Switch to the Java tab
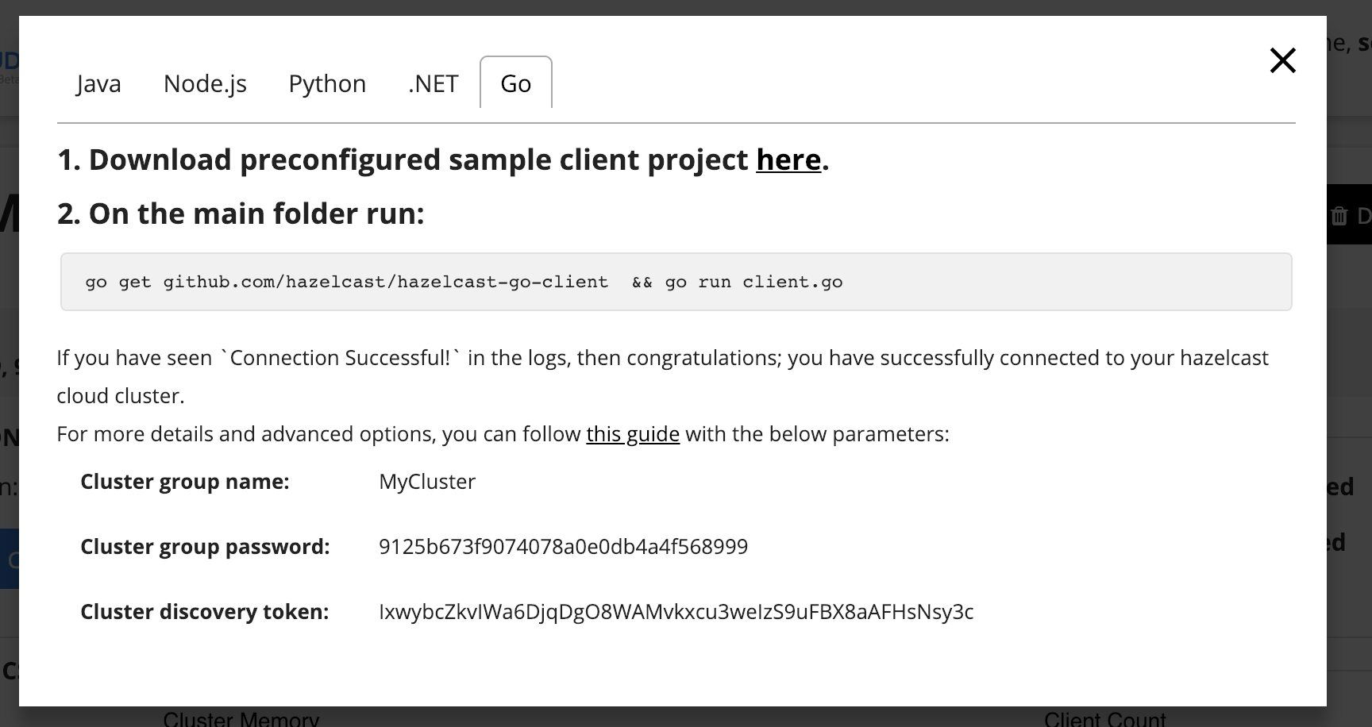The height and width of the screenshot is (727, 1372). (99, 83)
